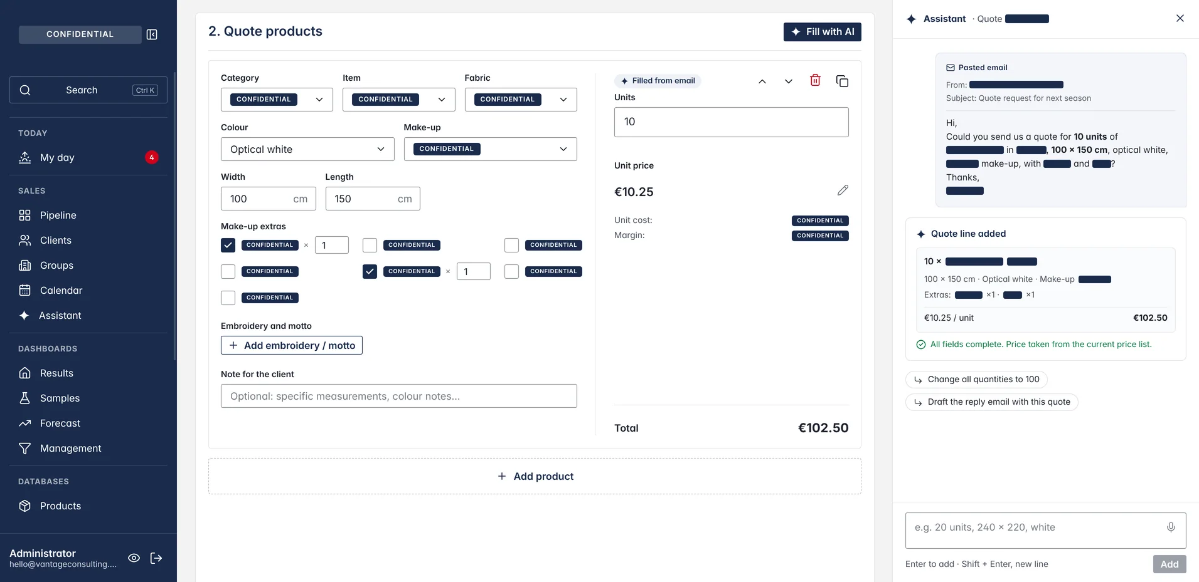This screenshot has width=1199, height=582.
Task: Open the Category dropdown
Action: point(277,100)
